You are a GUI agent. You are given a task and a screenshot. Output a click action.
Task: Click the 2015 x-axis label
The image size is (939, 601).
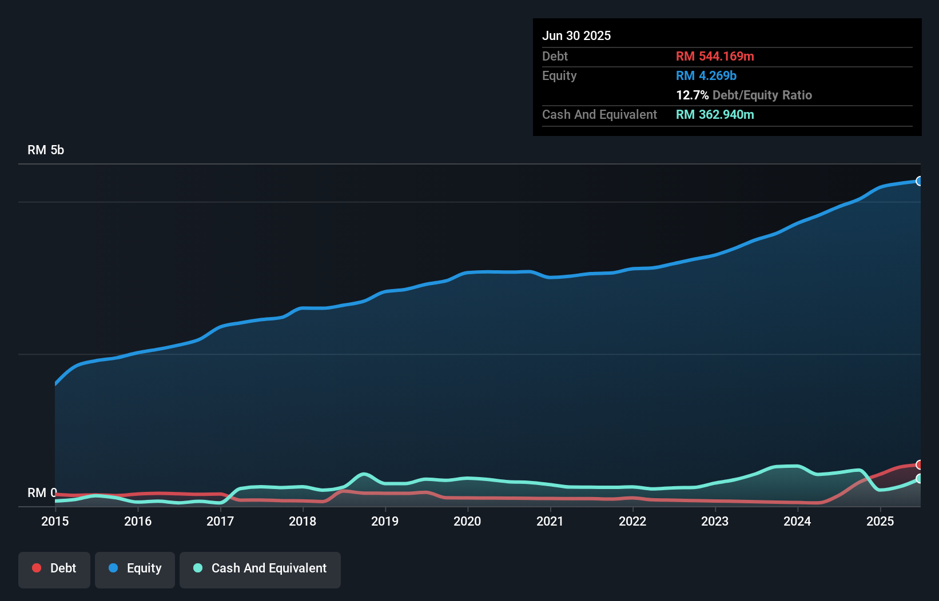pyautogui.click(x=55, y=521)
